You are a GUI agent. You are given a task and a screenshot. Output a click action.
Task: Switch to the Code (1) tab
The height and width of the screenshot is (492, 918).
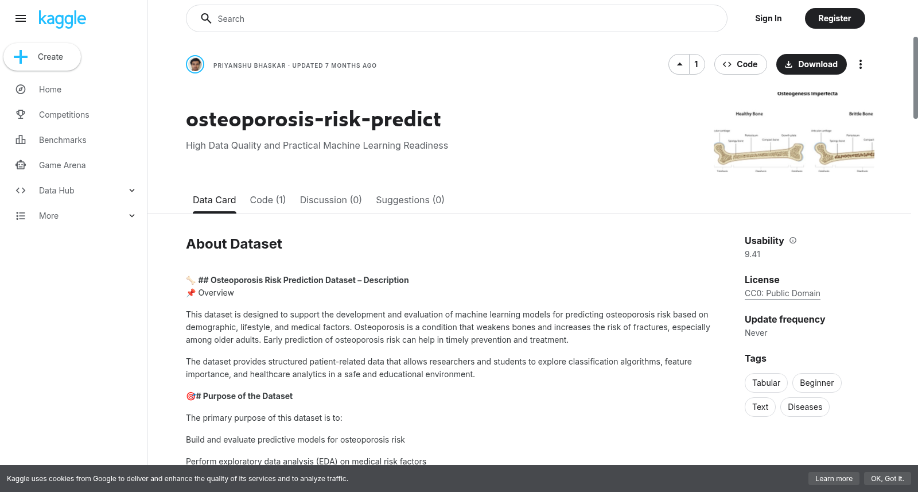click(268, 200)
